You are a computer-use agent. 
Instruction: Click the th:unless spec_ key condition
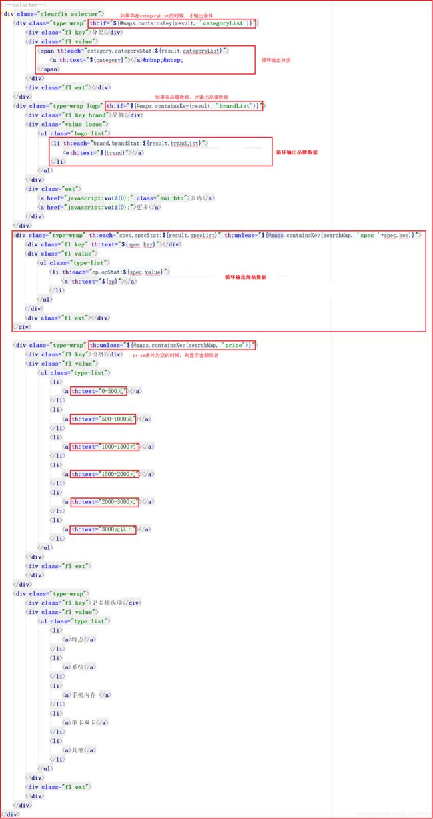[x=322, y=235]
